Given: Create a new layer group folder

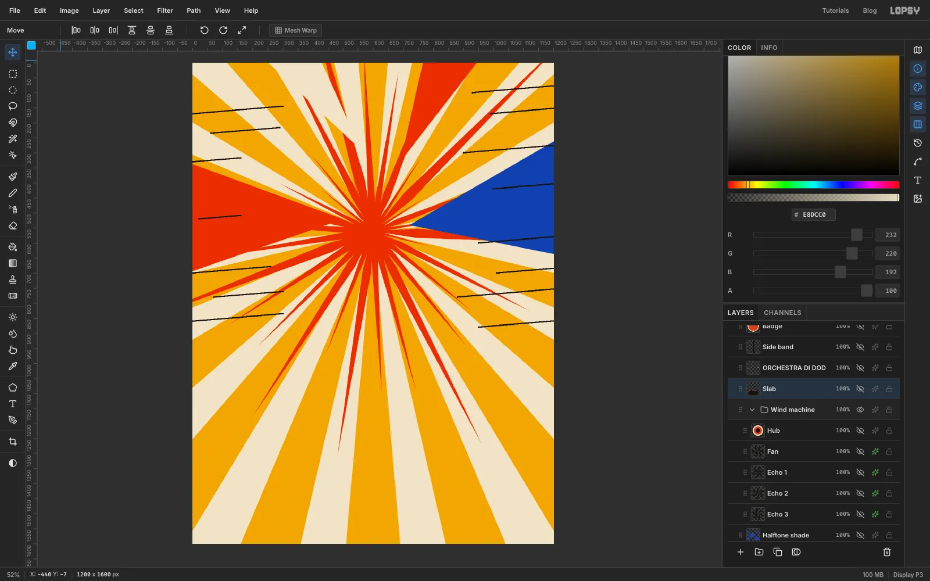Looking at the screenshot, I should click(x=759, y=552).
